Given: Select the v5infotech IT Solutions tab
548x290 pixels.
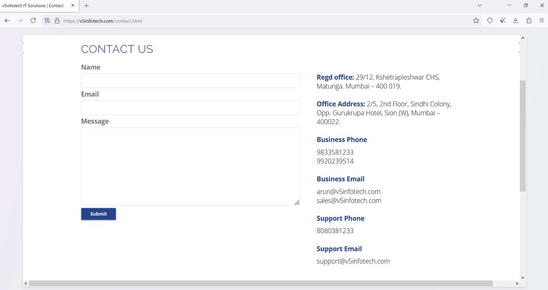Looking at the screenshot, I should 38,5.
